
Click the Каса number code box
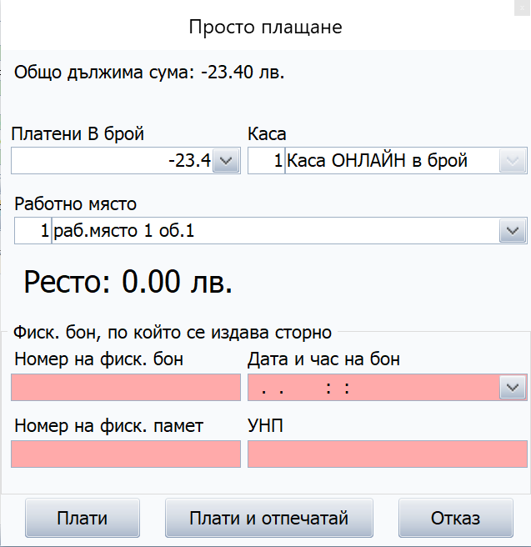pyautogui.click(x=267, y=160)
